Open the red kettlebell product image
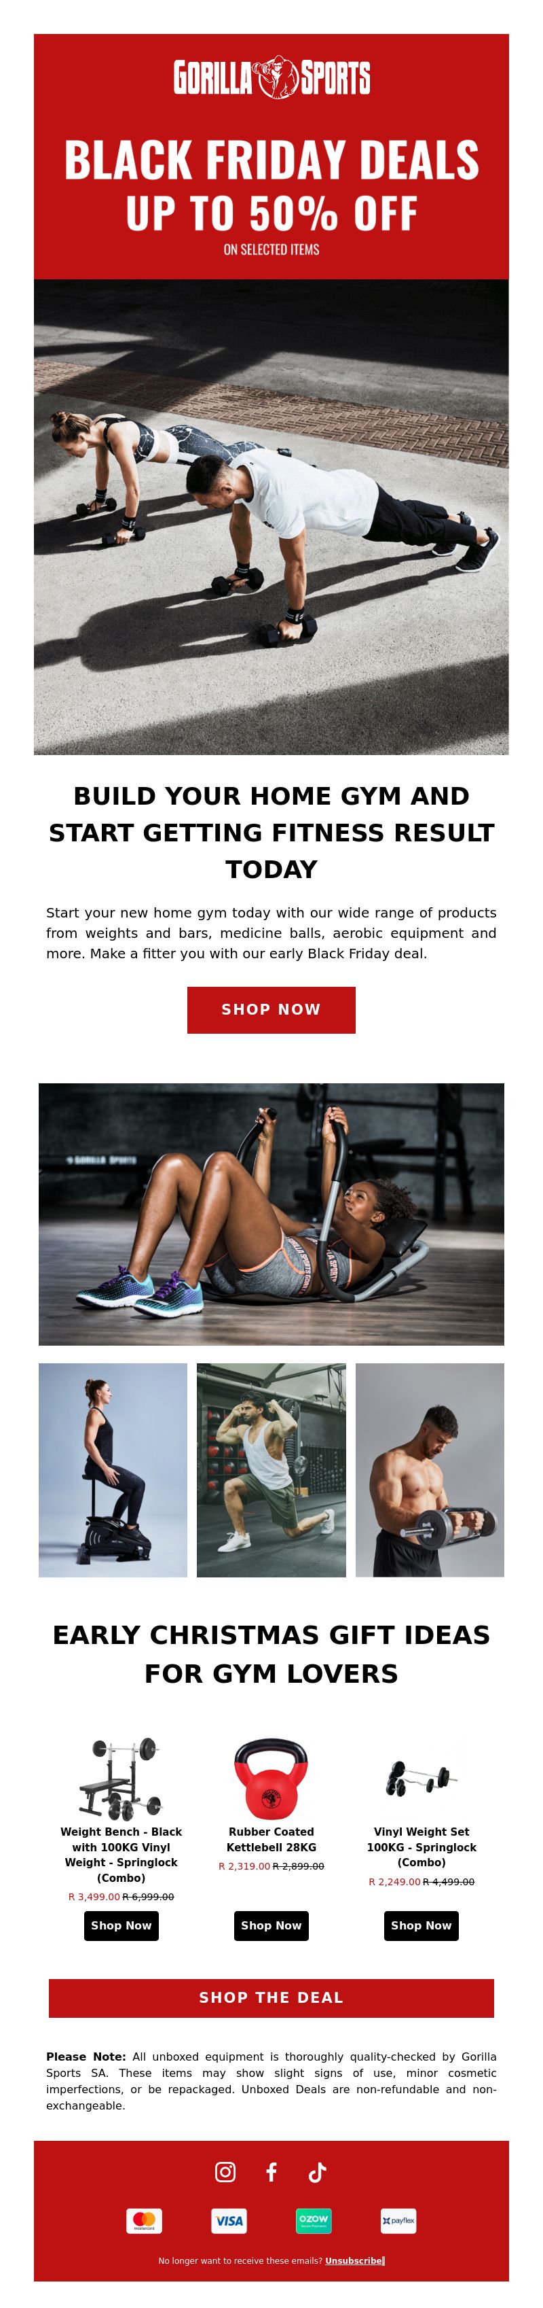This screenshot has width=543, height=2308. tap(271, 1778)
